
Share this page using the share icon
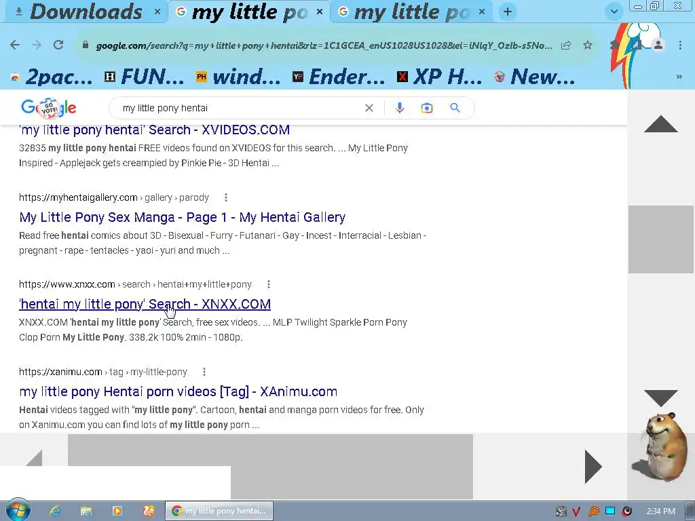566,45
